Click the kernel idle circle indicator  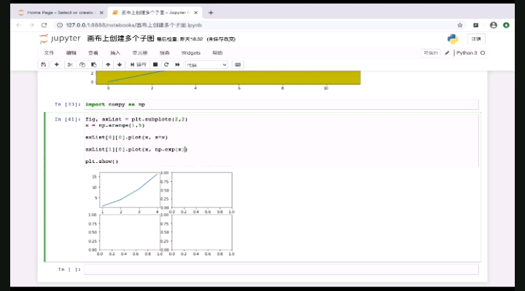click(x=483, y=53)
